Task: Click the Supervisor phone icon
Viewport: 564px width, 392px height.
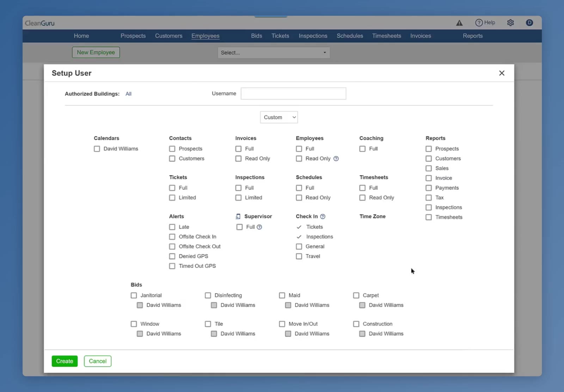Action: [238, 216]
